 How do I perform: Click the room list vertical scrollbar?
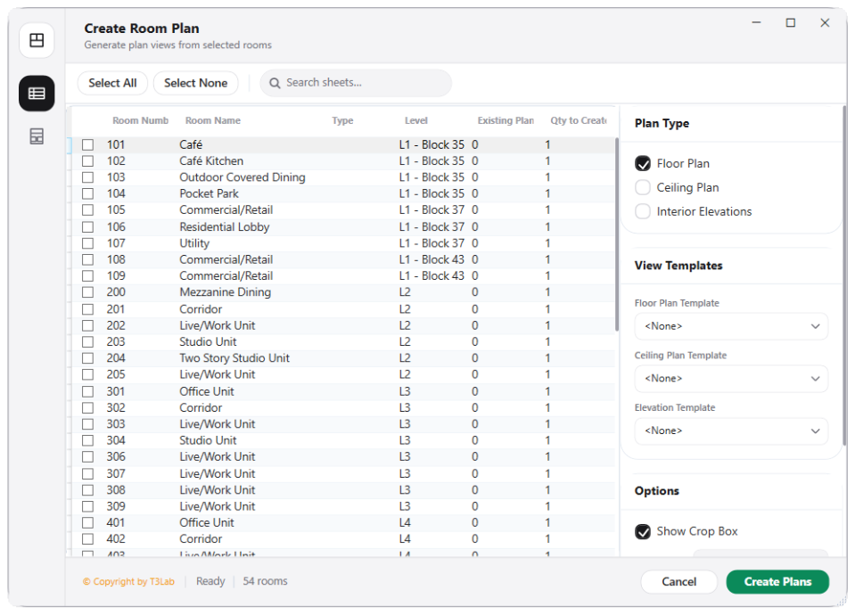coord(617,234)
